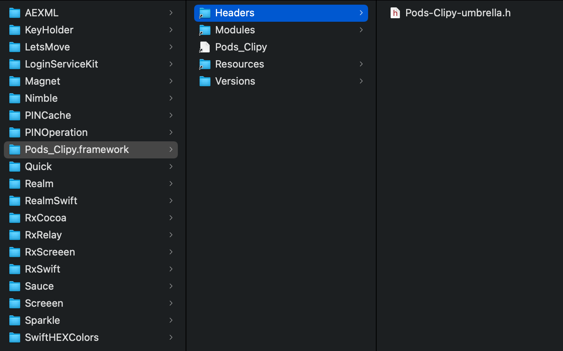Expand the Modules folder chevron
Screen dimensions: 563x351
pyautogui.click(x=361, y=30)
